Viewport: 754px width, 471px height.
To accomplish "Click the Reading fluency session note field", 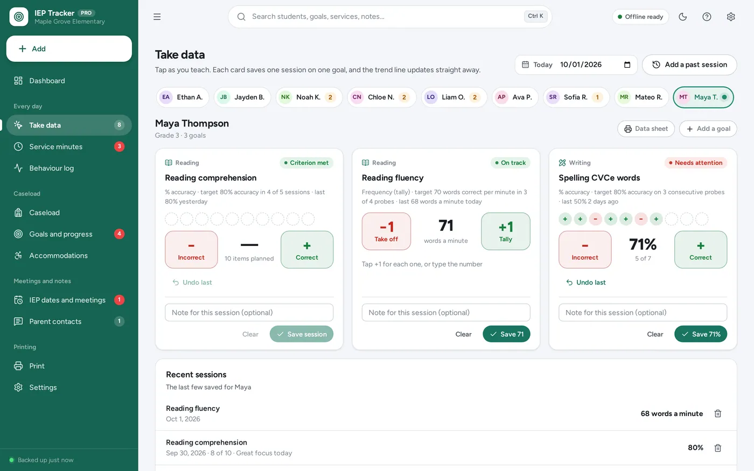I will click(446, 313).
